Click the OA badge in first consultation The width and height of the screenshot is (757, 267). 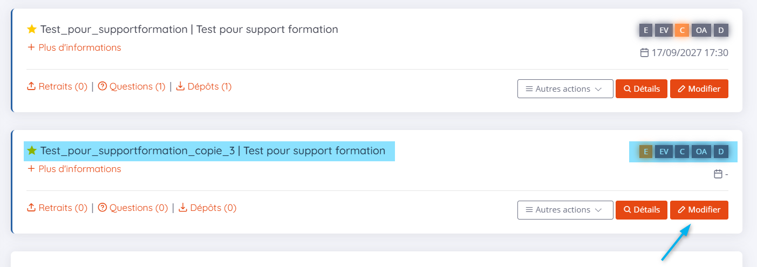[701, 30]
